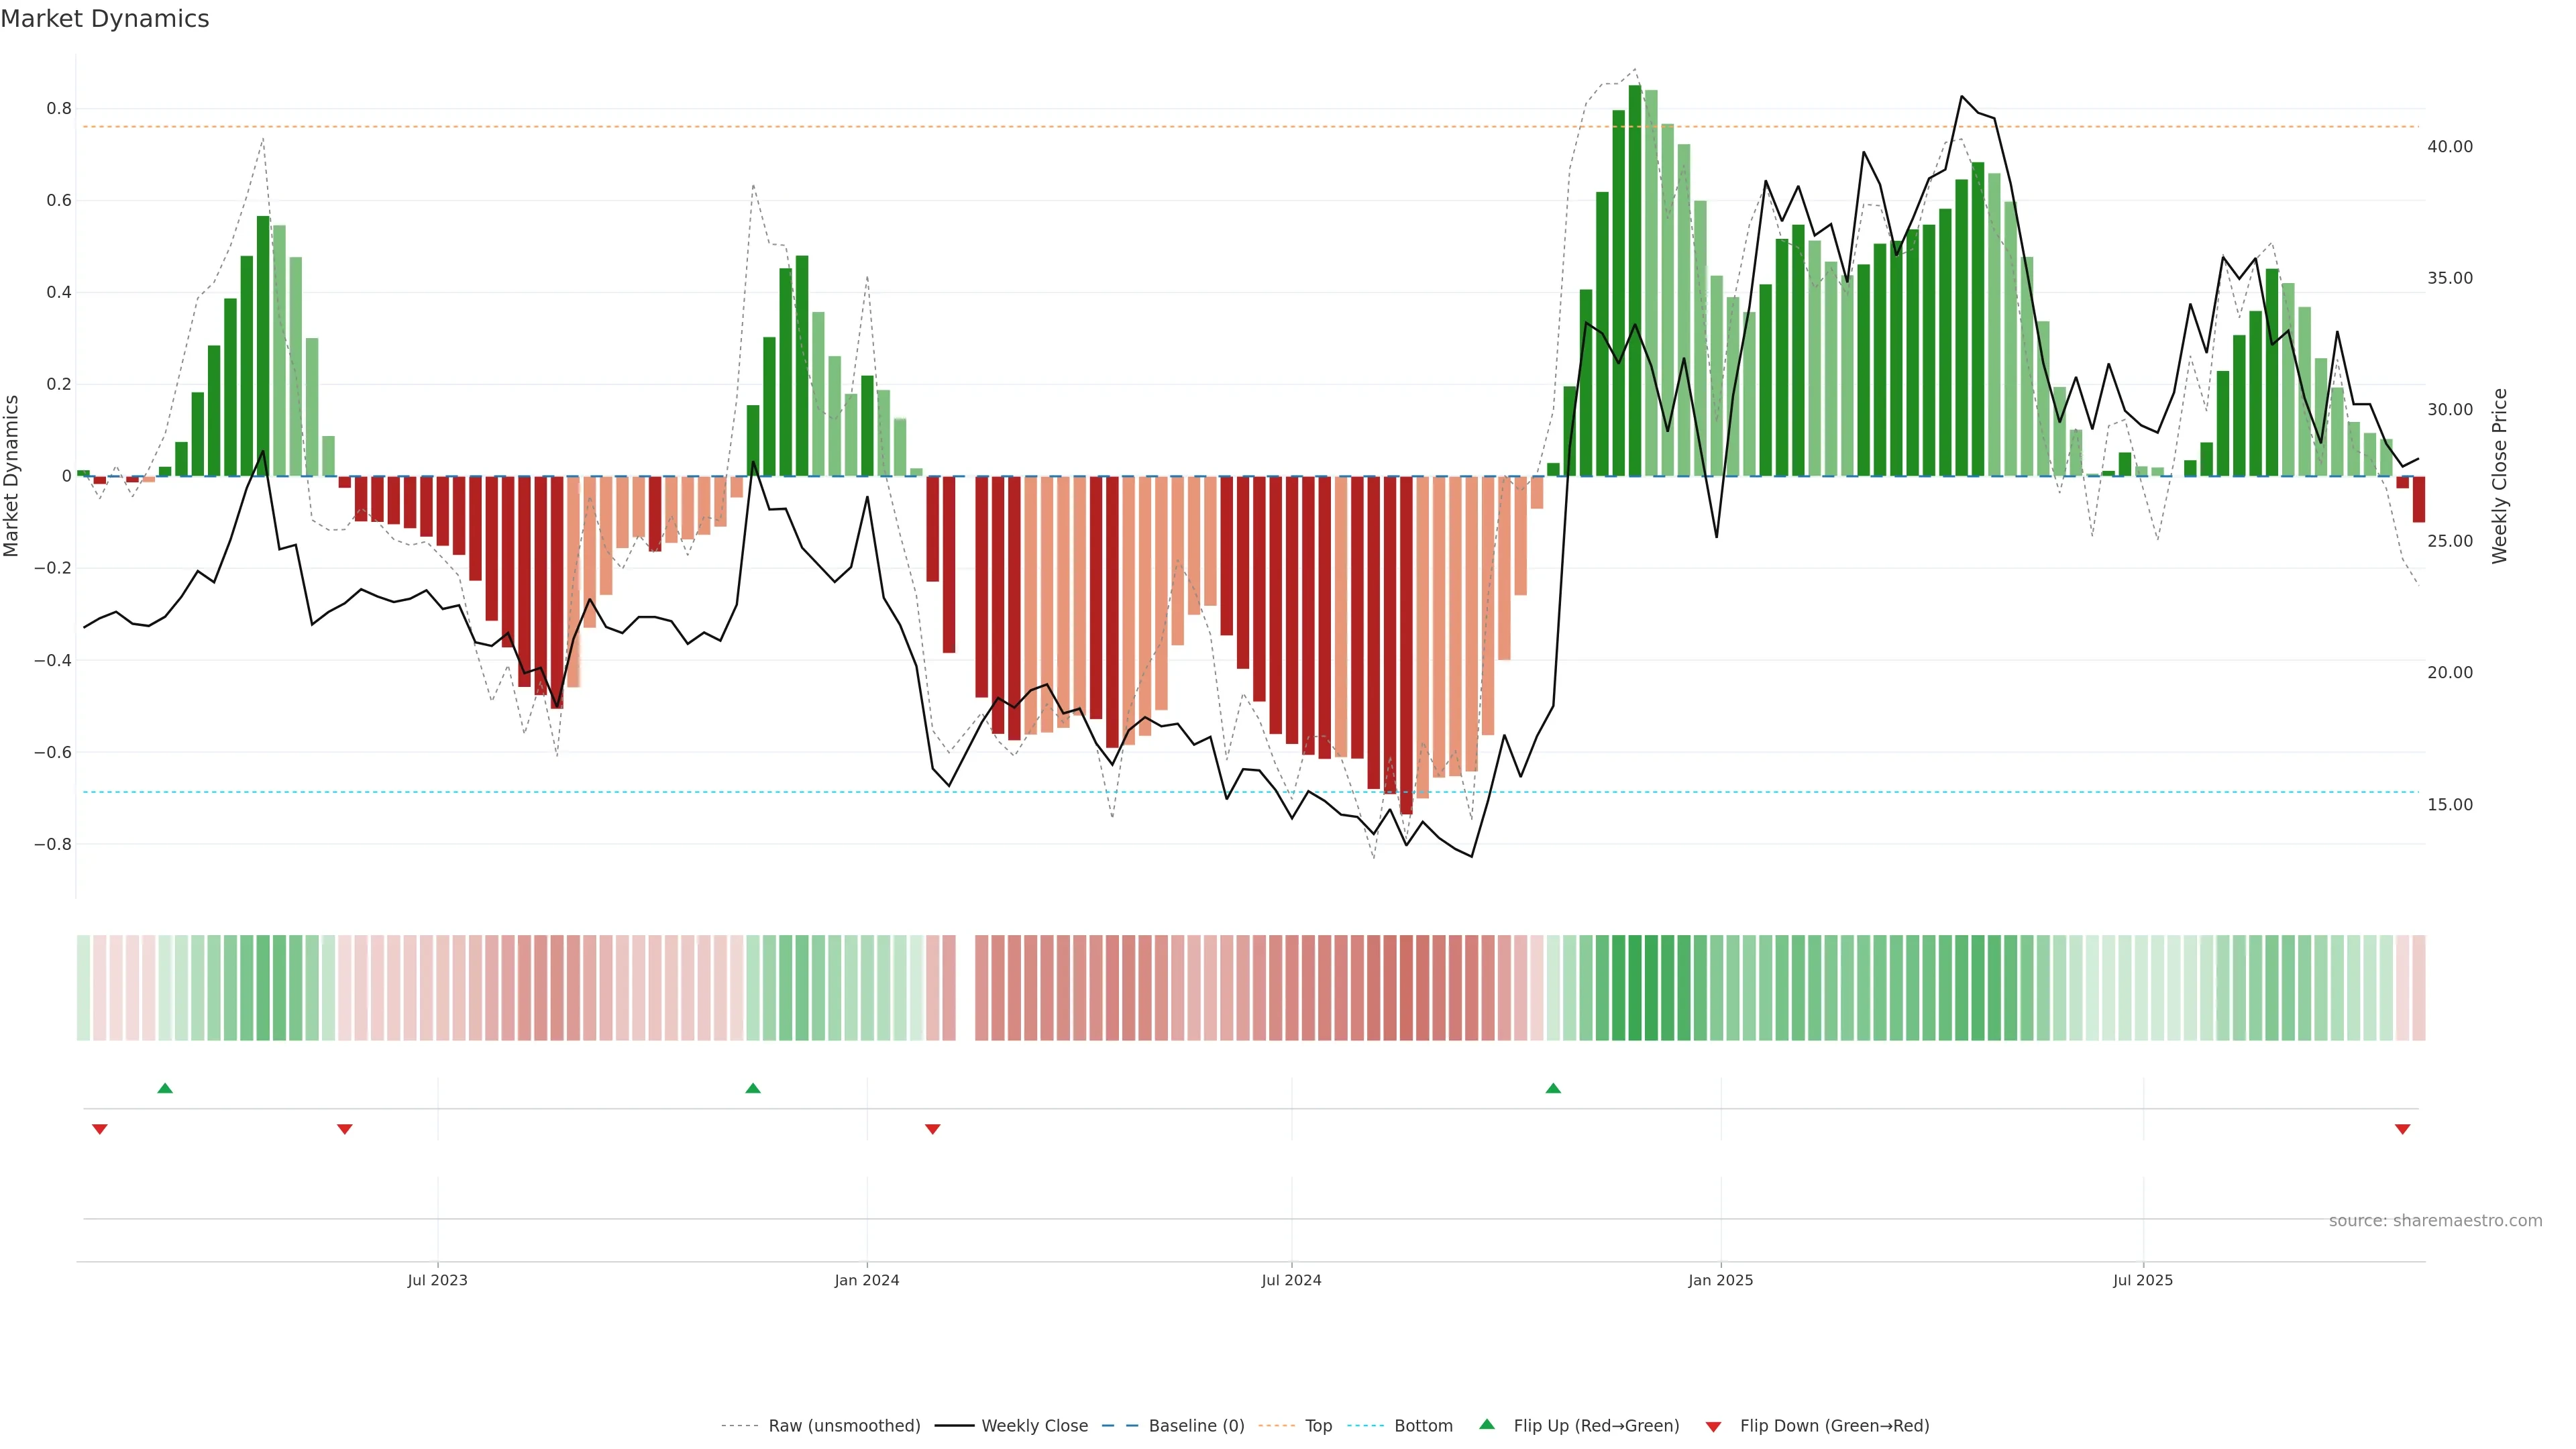Toggle the Flip Down (Green→Red) legend entry
2576x1449 pixels.
click(1834, 1426)
